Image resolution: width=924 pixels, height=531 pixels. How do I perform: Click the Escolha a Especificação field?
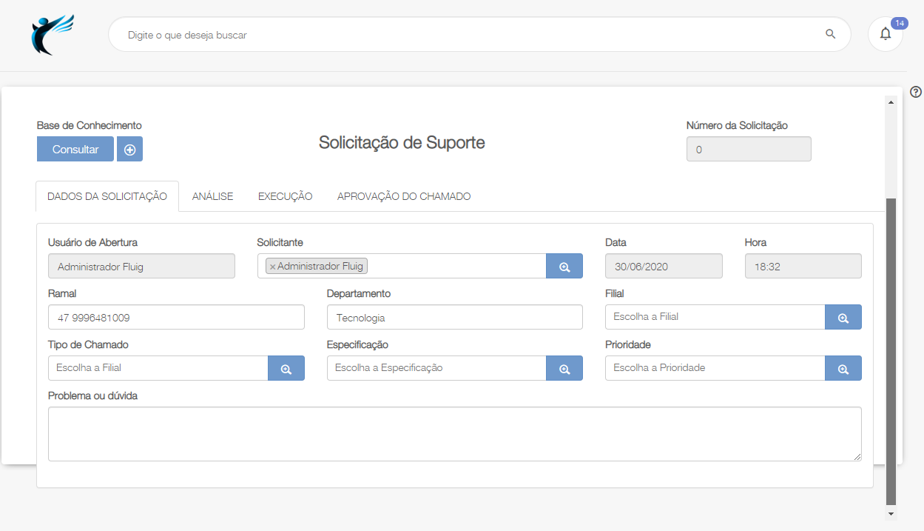click(436, 368)
